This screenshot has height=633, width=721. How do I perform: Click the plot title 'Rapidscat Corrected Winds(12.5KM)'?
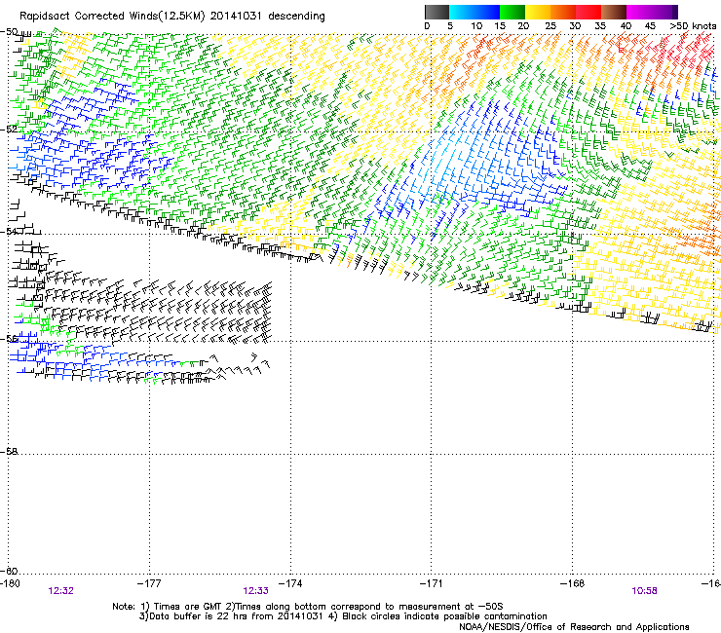[112, 17]
